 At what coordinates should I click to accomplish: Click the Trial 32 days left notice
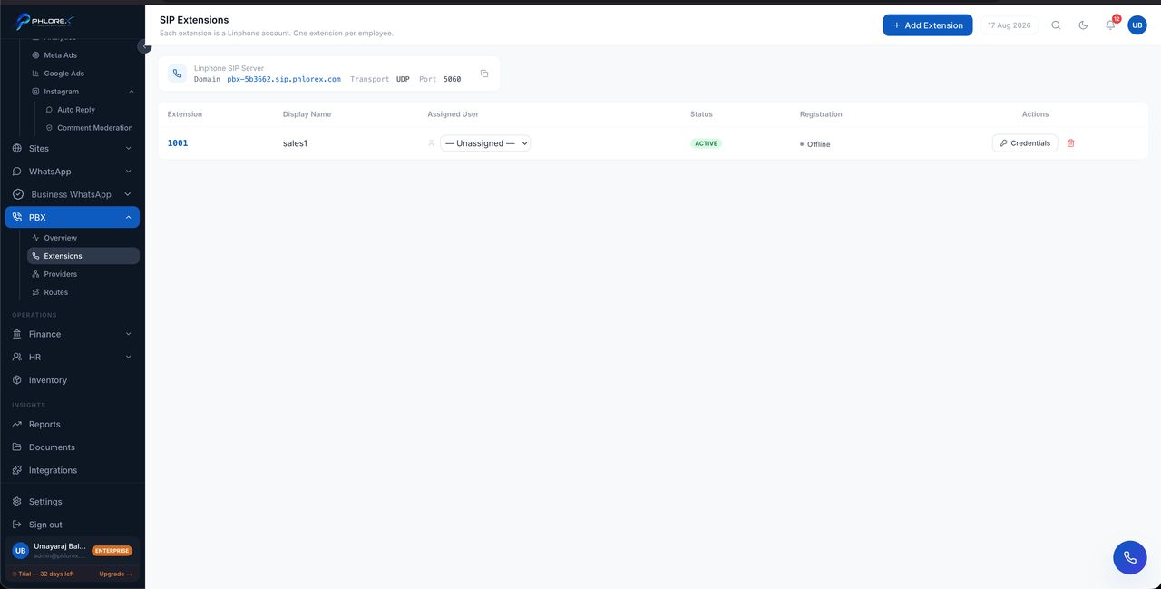pyautogui.click(x=44, y=574)
